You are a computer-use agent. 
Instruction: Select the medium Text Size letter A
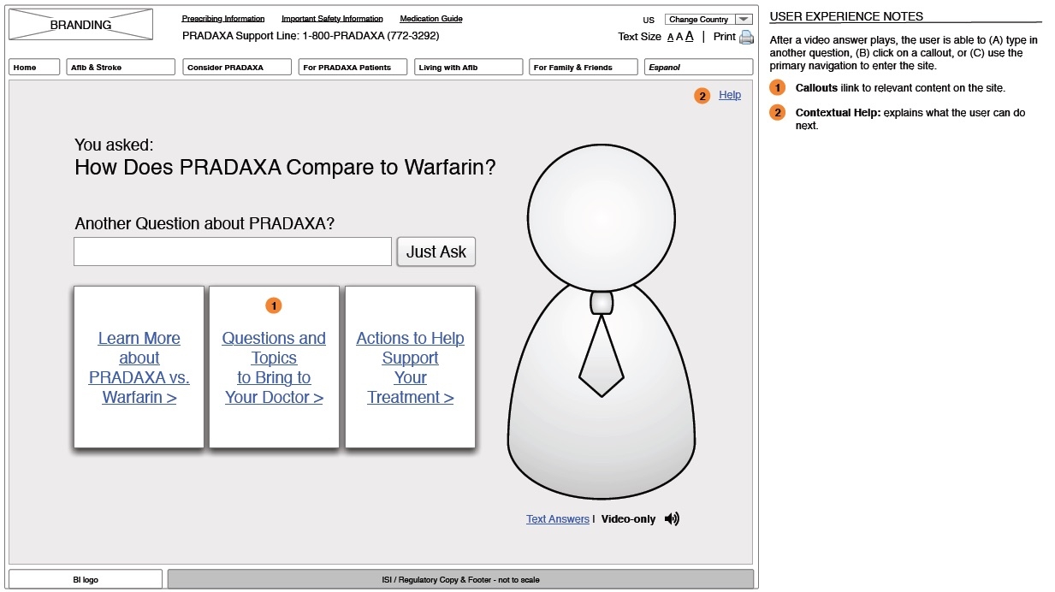coord(679,37)
